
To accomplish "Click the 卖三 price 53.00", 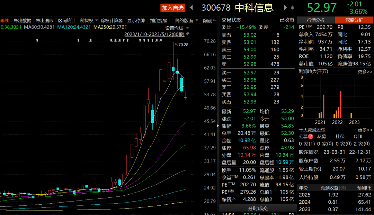I will (x=250, y=50).
